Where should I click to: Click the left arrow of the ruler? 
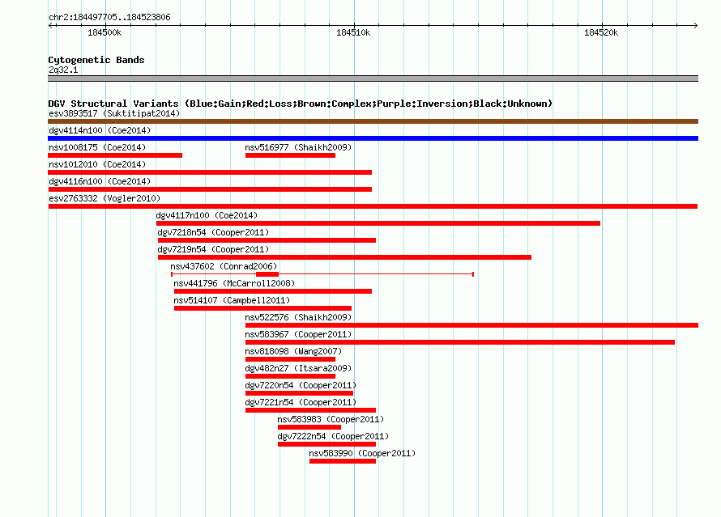pos(50,25)
